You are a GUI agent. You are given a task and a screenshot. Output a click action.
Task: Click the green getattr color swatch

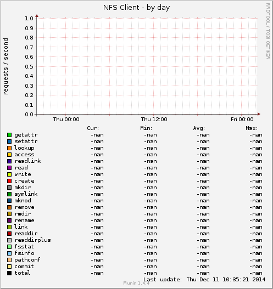click(x=9, y=135)
